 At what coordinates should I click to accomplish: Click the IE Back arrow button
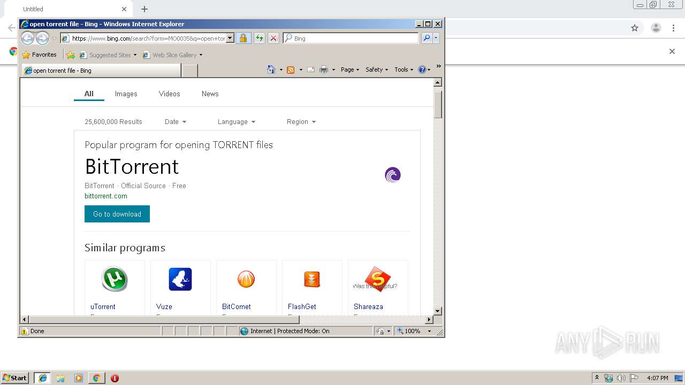click(x=27, y=38)
